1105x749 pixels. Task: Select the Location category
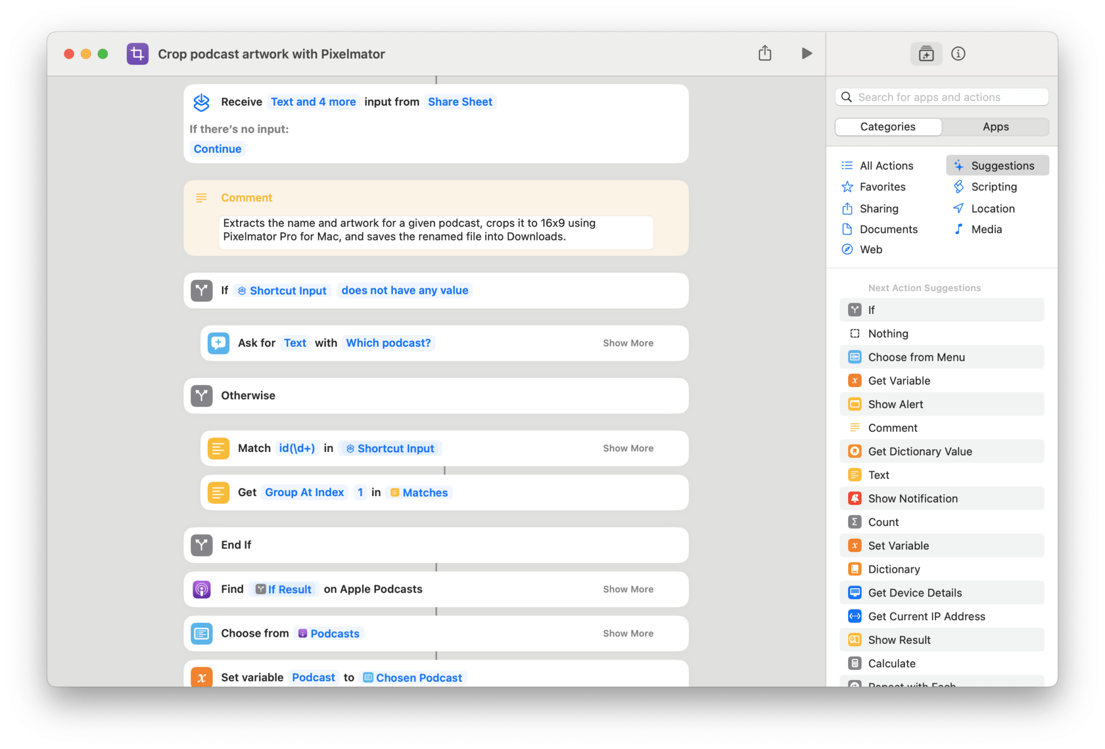993,208
